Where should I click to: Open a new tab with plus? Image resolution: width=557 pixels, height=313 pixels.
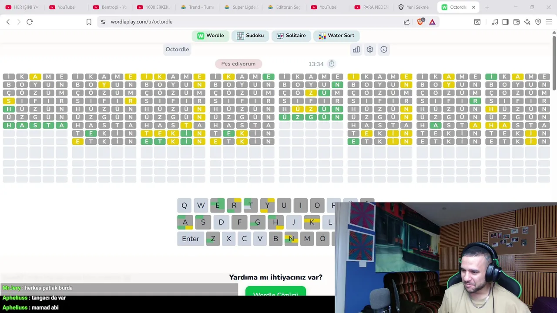pos(487,7)
